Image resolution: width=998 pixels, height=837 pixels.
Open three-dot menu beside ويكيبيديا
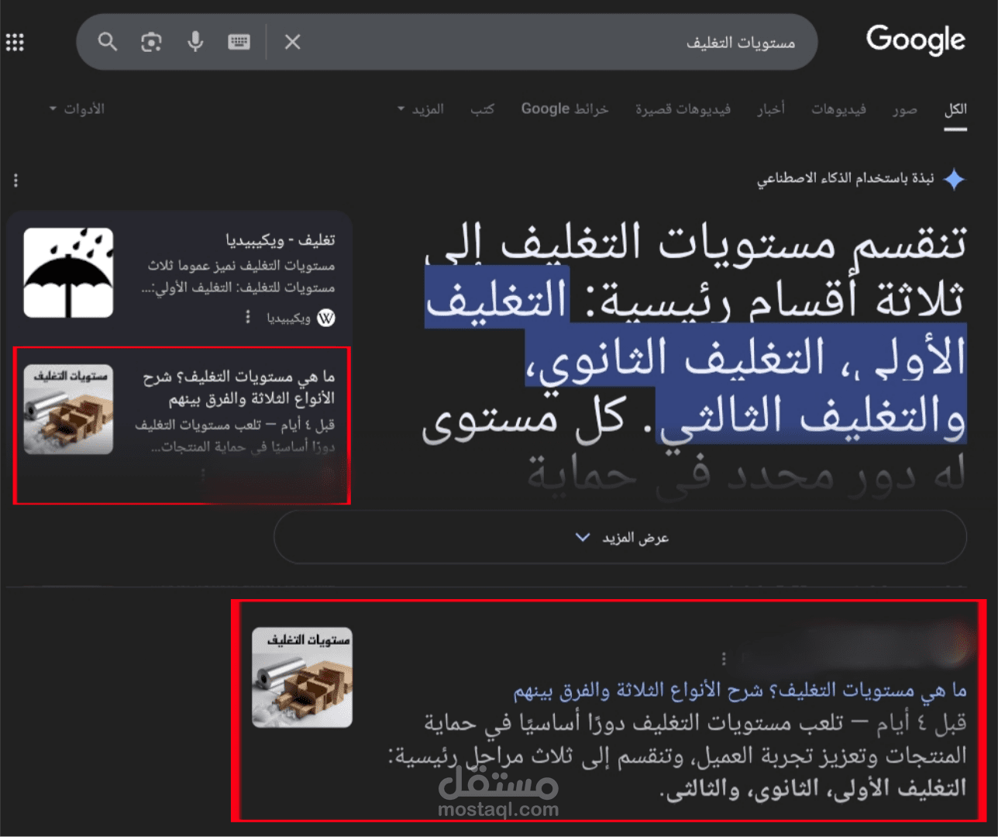point(248,317)
